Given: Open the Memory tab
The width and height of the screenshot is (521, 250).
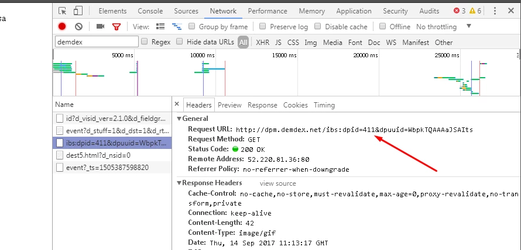Looking at the screenshot, I should (311, 11).
